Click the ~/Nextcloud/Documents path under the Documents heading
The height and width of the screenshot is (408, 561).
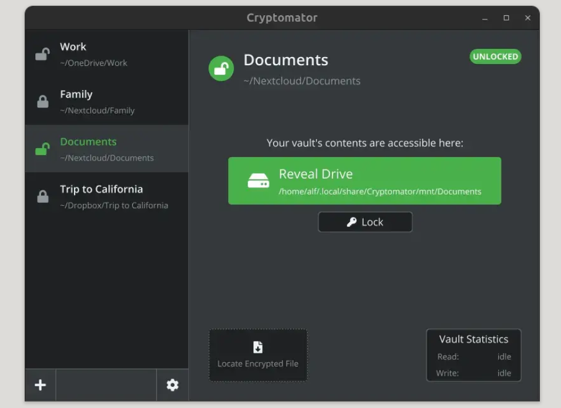(302, 81)
